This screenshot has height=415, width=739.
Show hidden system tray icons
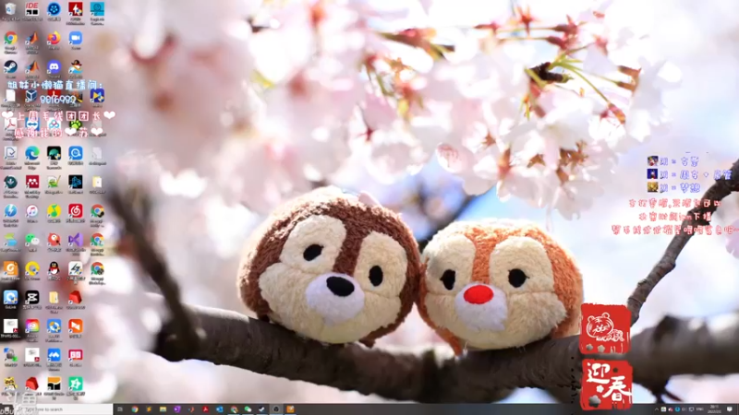click(x=656, y=409)
